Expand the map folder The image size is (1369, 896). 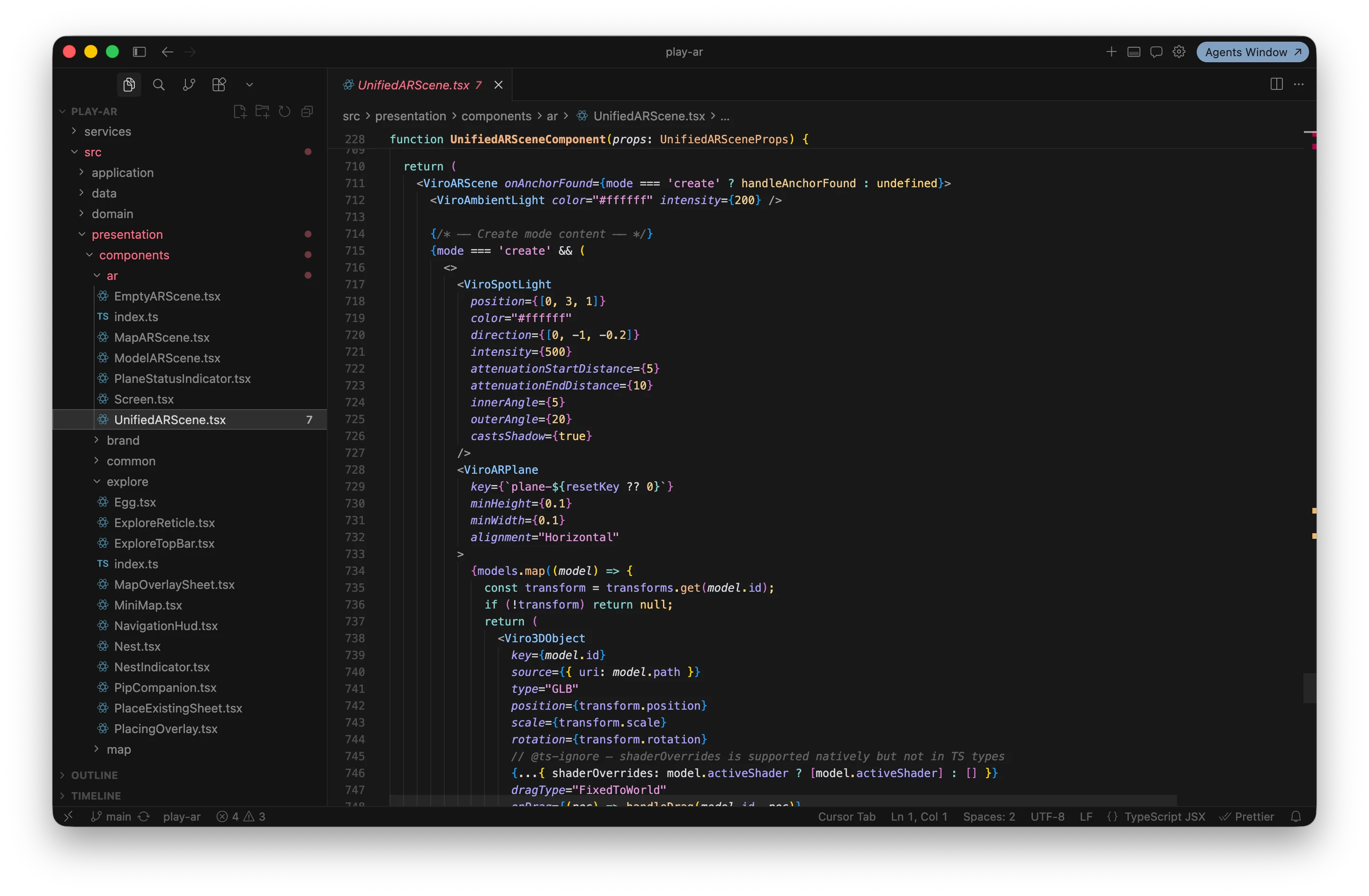point(190,749)
